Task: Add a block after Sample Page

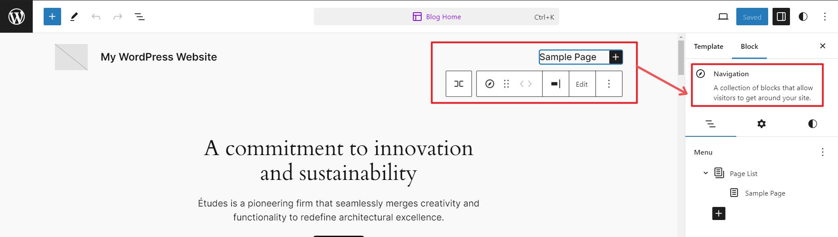Action: pyautogui.click(x=615, y=57)
